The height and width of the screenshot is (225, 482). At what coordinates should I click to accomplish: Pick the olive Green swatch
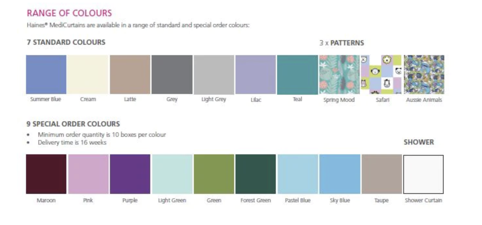pyautogui.click(x=214, y=174)
